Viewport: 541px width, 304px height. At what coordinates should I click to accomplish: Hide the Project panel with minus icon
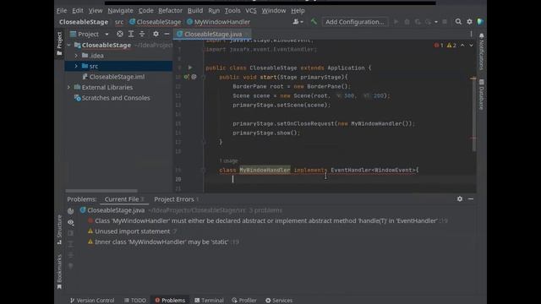[167, 34]
